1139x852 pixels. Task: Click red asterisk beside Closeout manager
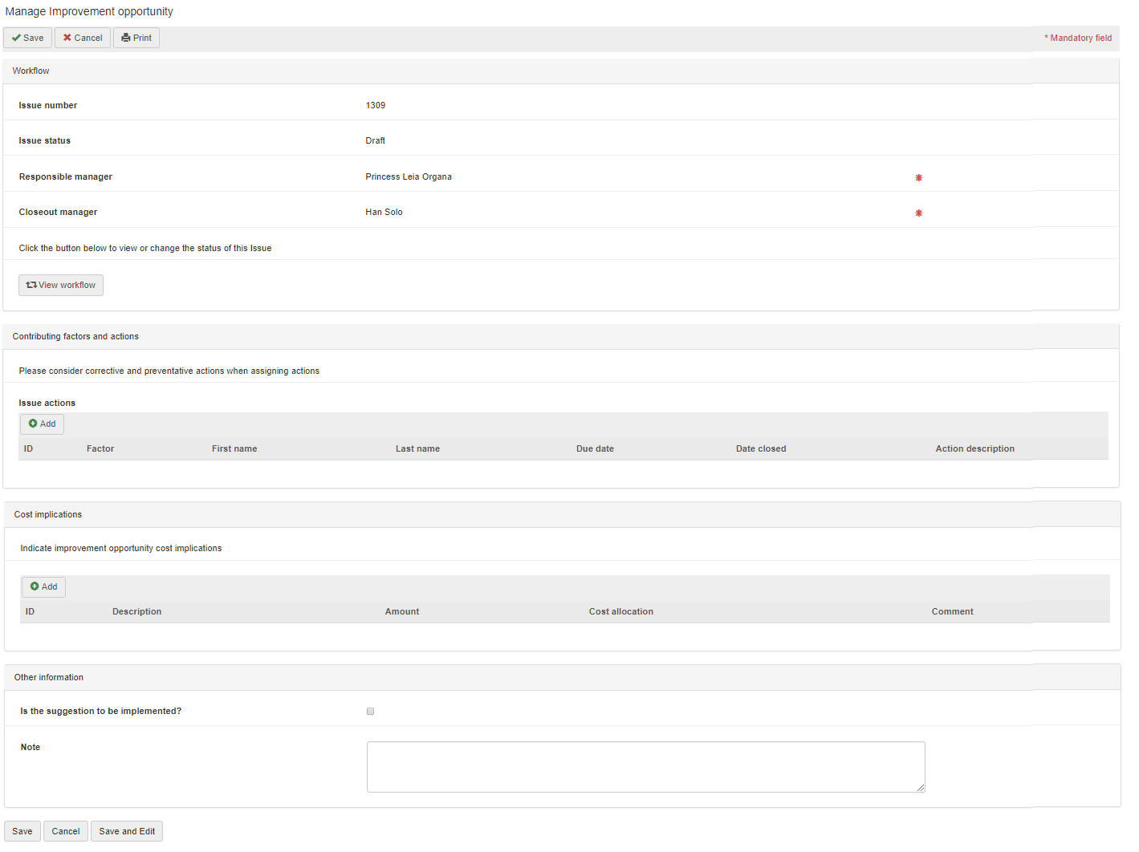coord(918,213)
